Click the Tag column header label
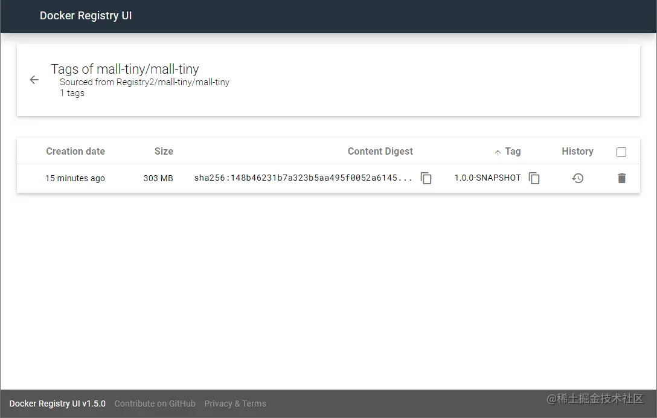 click(513, 152)
